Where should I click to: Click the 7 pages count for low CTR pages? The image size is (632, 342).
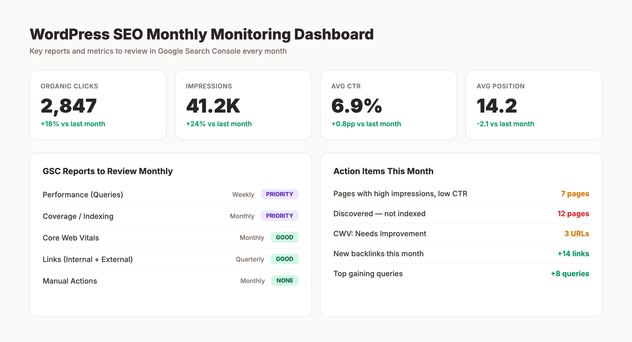[x=575, y=194]
